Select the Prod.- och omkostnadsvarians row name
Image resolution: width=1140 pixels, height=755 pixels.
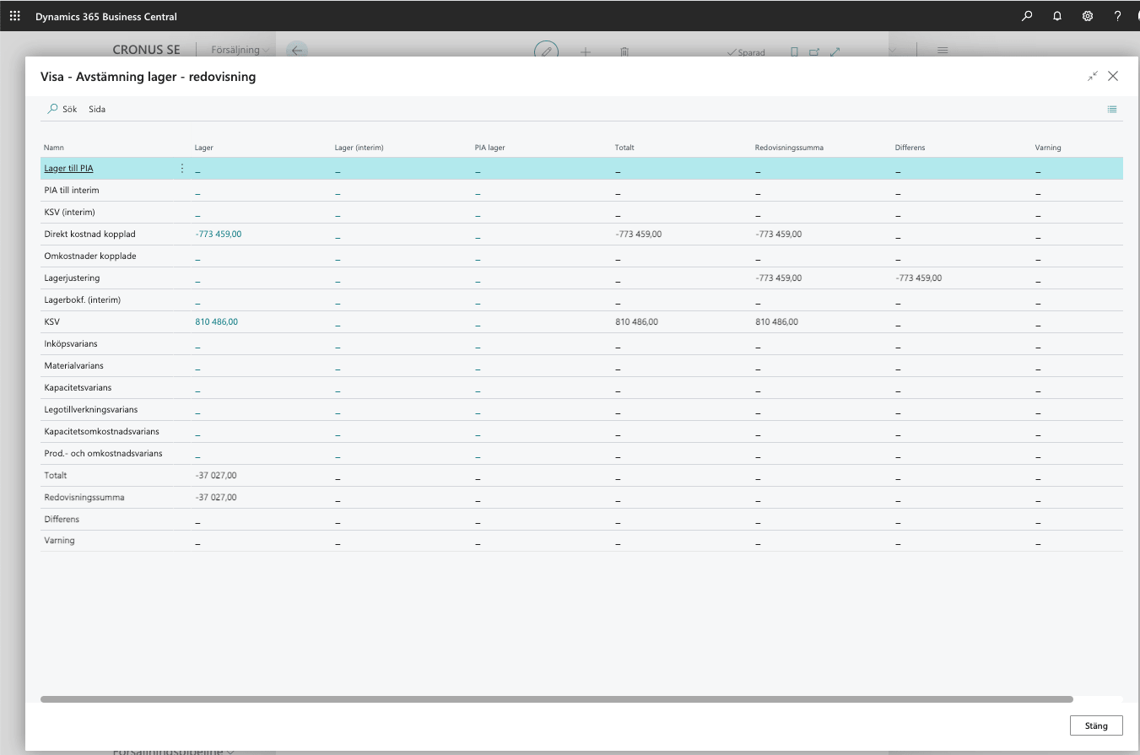click(x=103, y=453)
